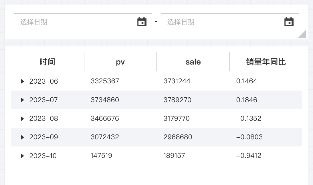Click the start date input field
Image resolution: width=313 pixels, height=185 pixels.
(83, 22)
